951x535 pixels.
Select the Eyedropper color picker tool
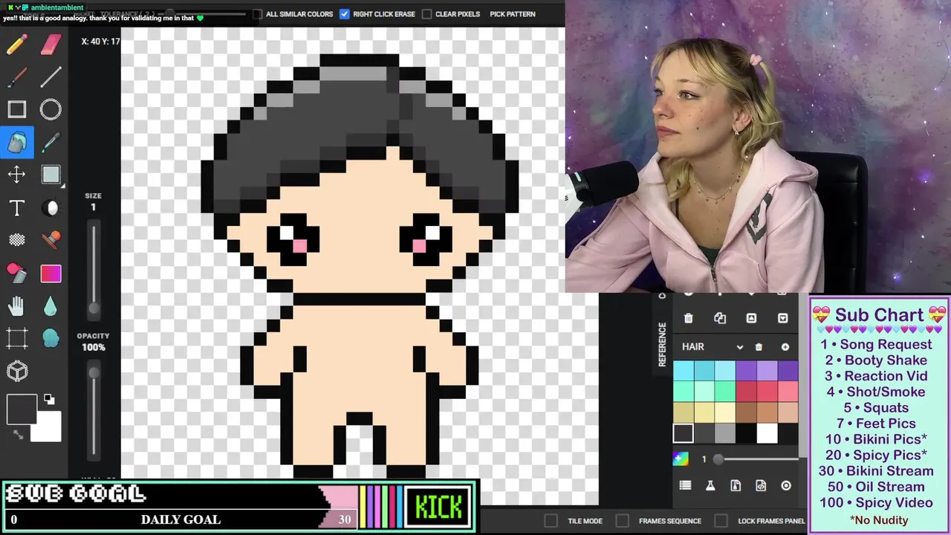(51, 143)
